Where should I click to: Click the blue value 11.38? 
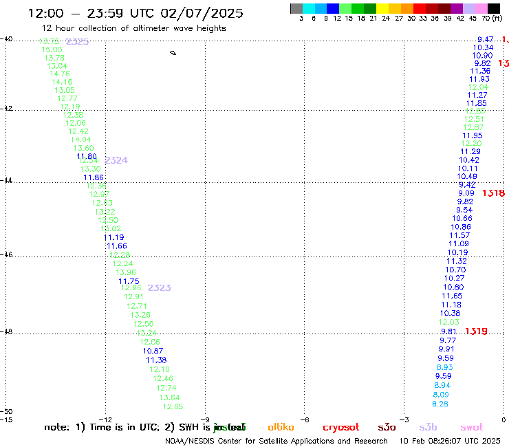156,360
